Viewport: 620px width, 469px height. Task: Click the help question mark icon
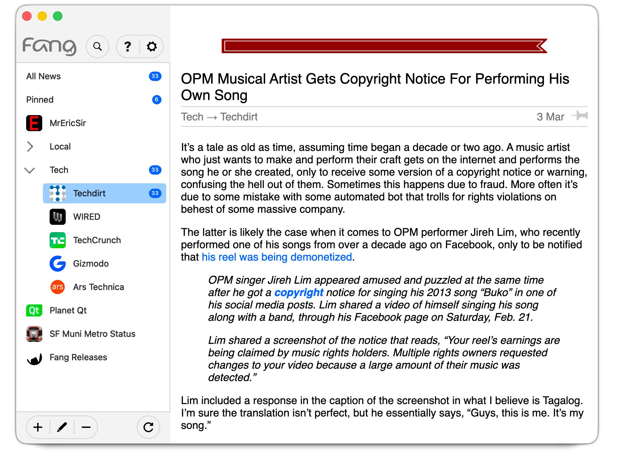(128, 46)
